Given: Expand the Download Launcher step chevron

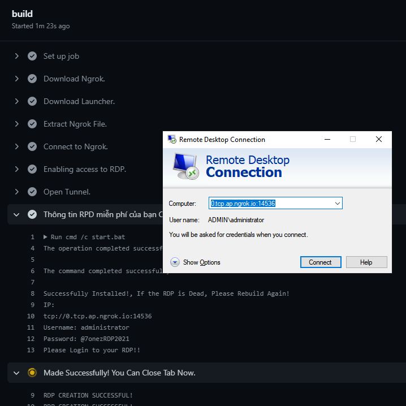Looking at the screenshot, I should 17,101.
